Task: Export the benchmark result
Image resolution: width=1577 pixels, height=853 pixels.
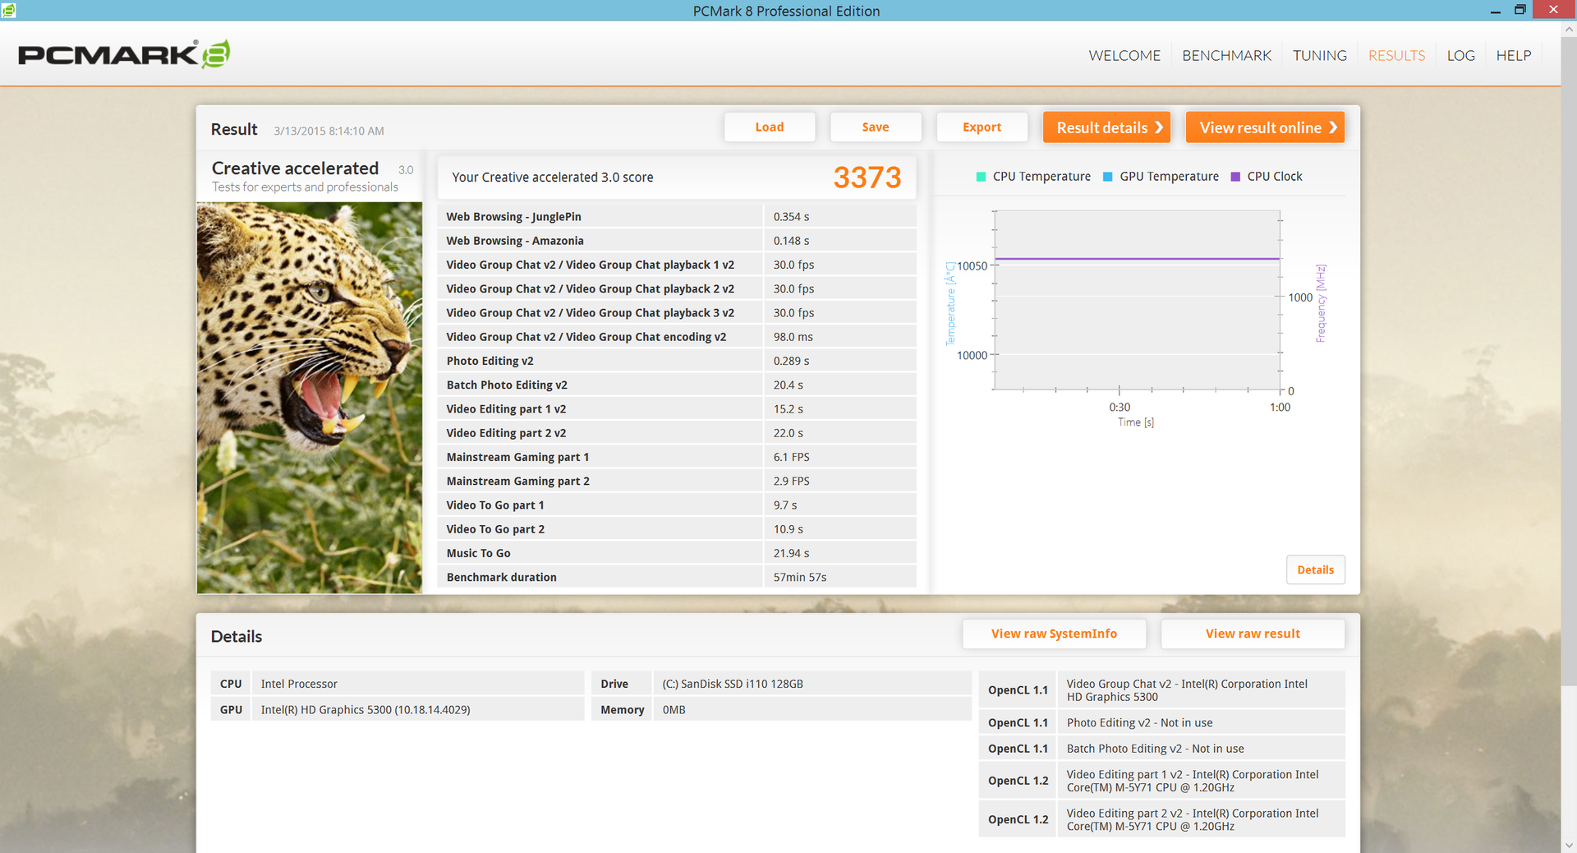Action: coord(982,127)
